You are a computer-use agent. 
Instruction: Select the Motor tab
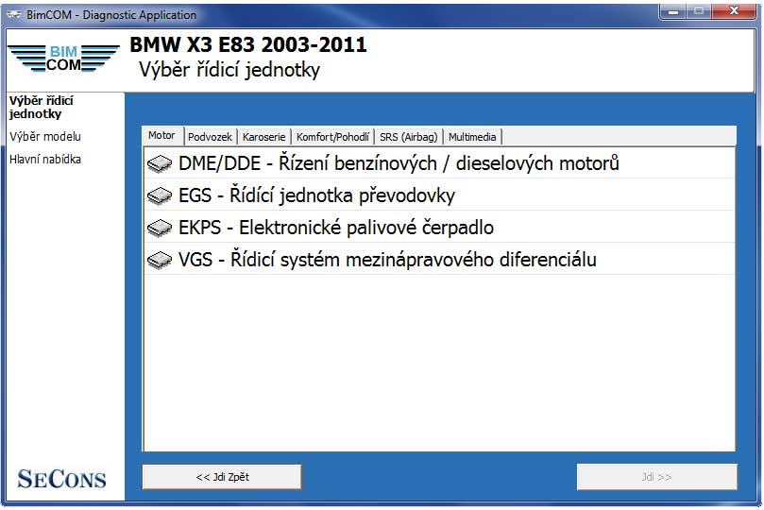coord(161,135)
